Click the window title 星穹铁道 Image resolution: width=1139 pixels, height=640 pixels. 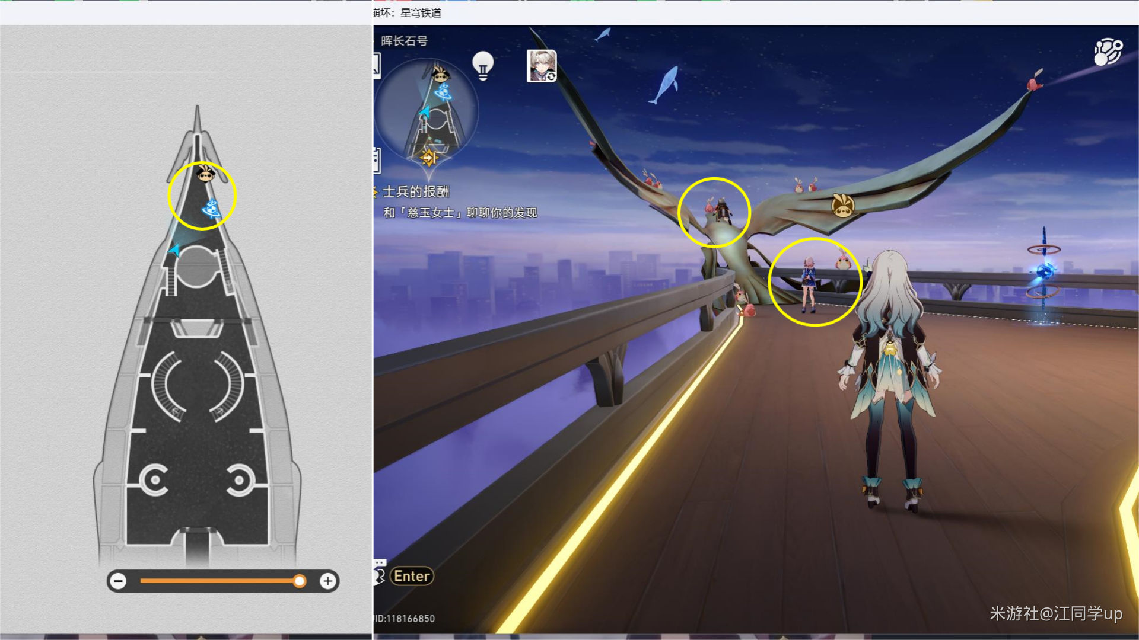click(x=421, y=12)
